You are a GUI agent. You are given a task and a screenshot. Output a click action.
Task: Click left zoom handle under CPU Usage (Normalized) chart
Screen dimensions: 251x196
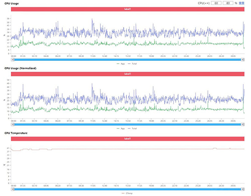(13, 124)
